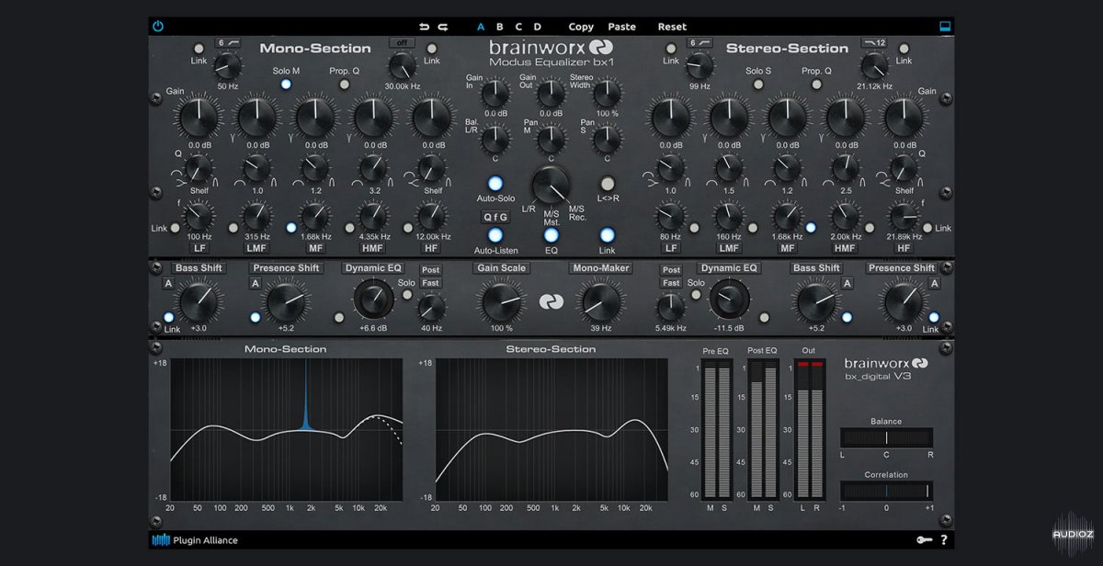This screenshot has width=1103, height=566.
Task: Click the Pan S knob
Action: pos(606,139)
